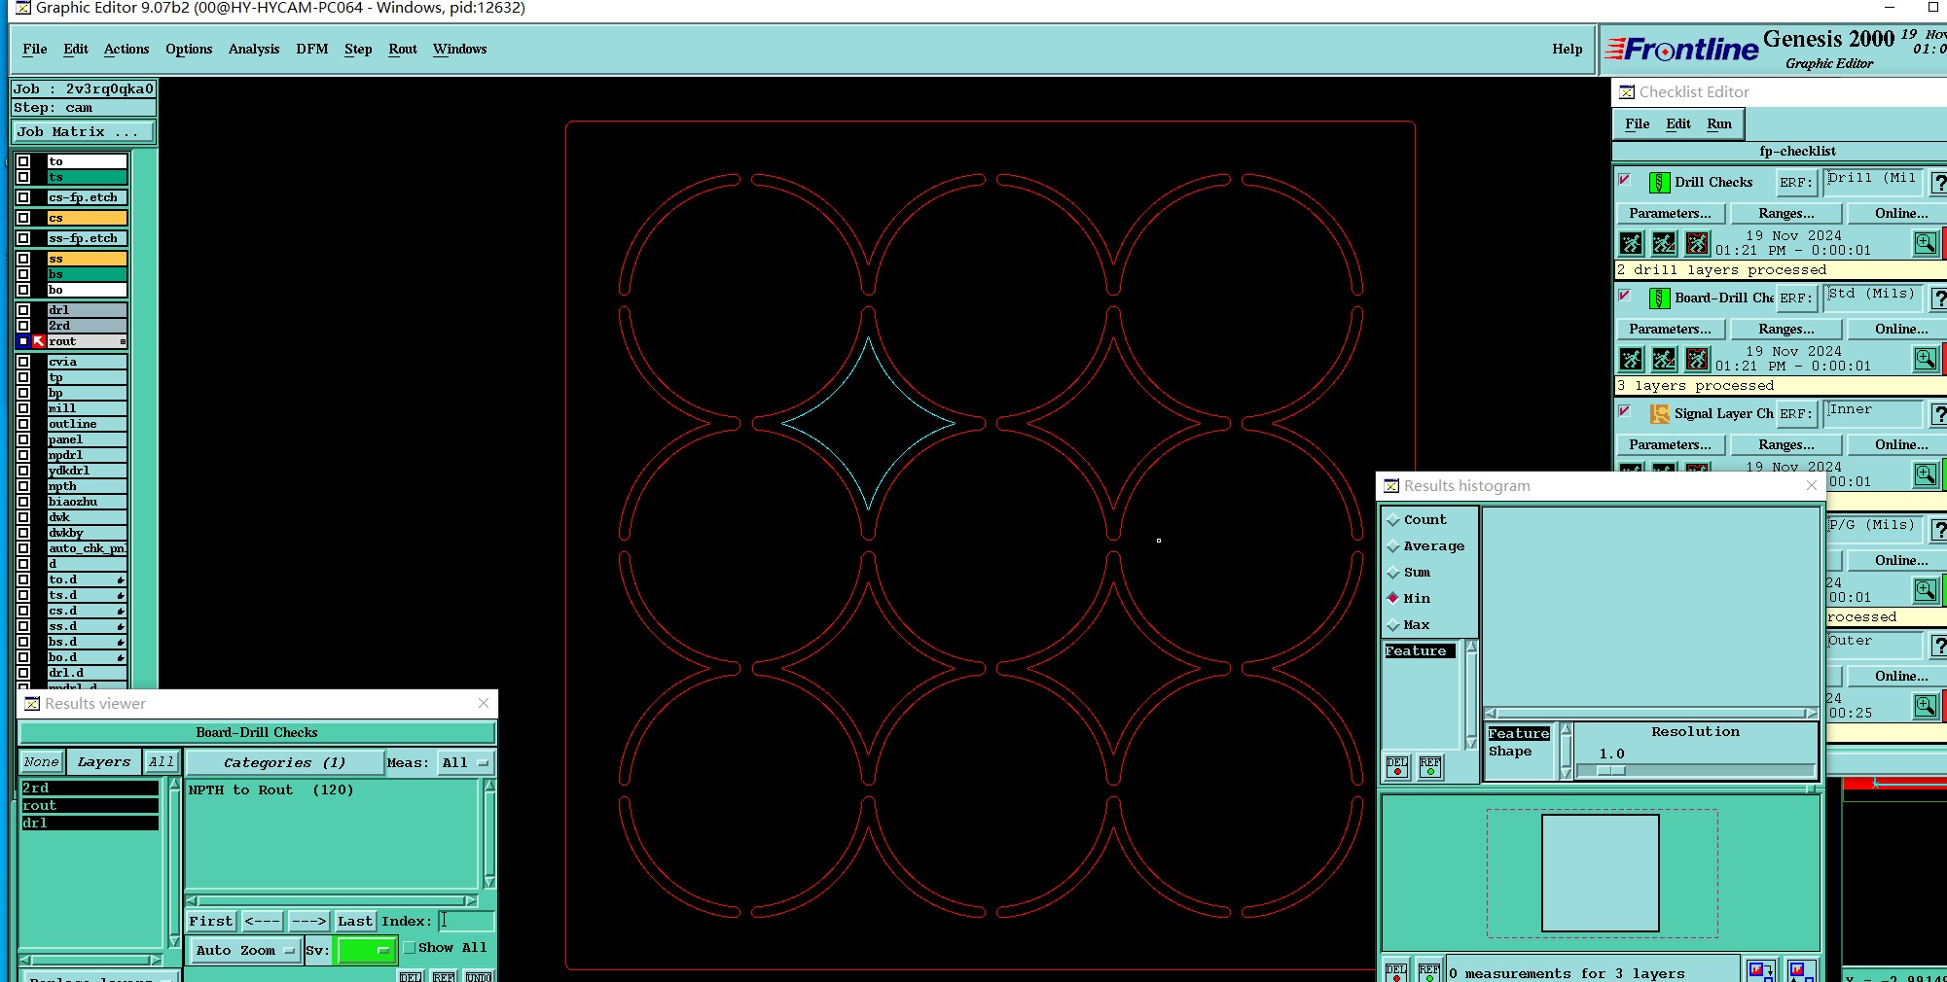1947x982 pixels.
Task: Select the Shape entry in the histogram list
Action: pos(1510,752)
